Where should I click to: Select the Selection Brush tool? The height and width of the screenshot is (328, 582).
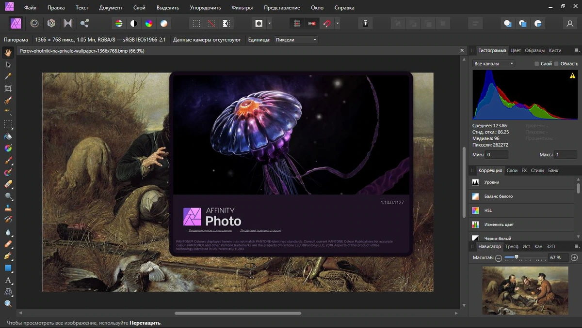pos(8,101)
